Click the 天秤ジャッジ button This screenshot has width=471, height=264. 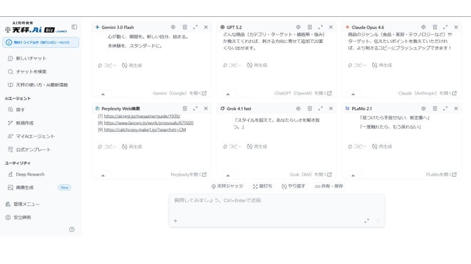(x=228, y=187)
